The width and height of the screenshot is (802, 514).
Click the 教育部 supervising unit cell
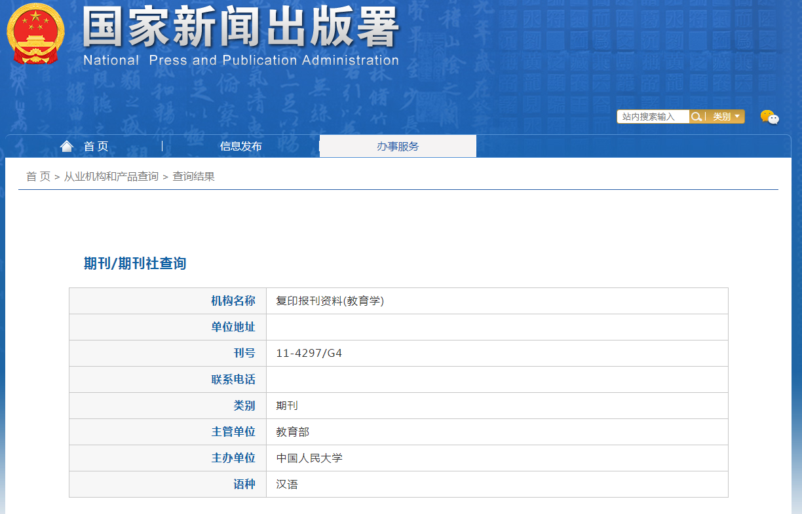tap(292, 432)
